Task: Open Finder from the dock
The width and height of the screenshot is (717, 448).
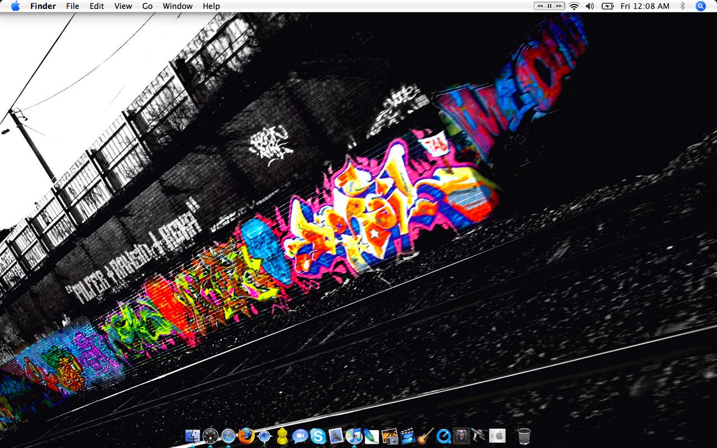Action: tap(193, 436)
